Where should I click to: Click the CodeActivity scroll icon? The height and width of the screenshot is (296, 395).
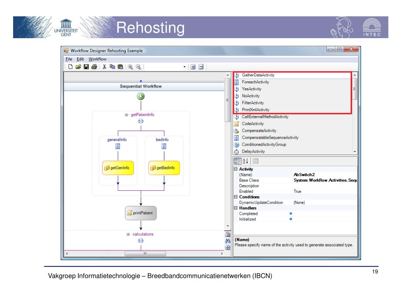point(236,124)
